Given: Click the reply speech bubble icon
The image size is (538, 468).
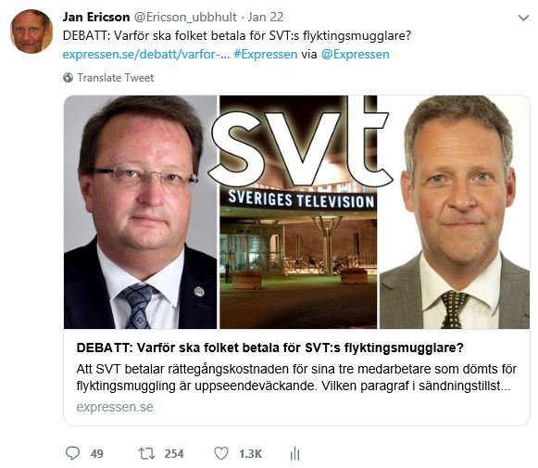Looking at the screenshot, I should [x=72, y=453].
